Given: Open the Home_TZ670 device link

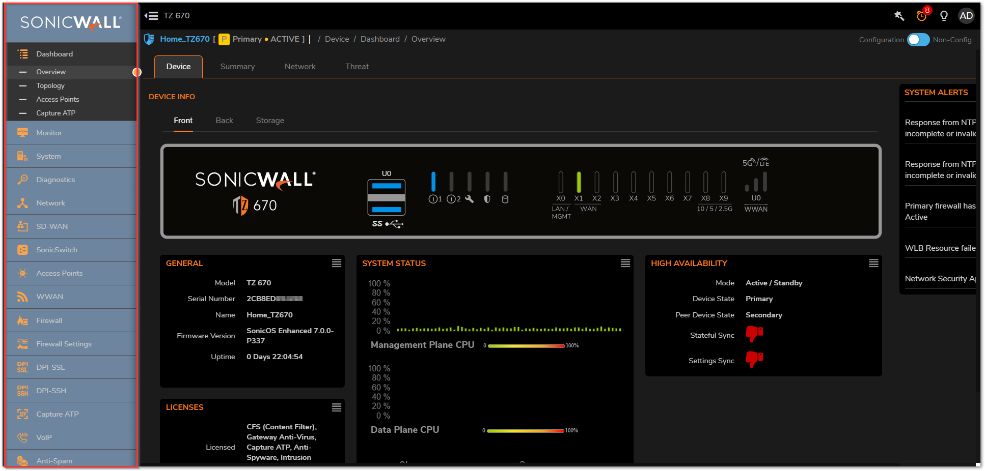Looking at the screenshot, I should point(185,39).
